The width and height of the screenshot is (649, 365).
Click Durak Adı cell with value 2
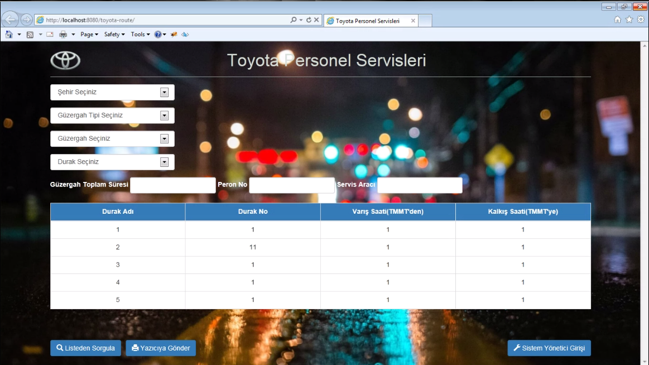[118, 247]
